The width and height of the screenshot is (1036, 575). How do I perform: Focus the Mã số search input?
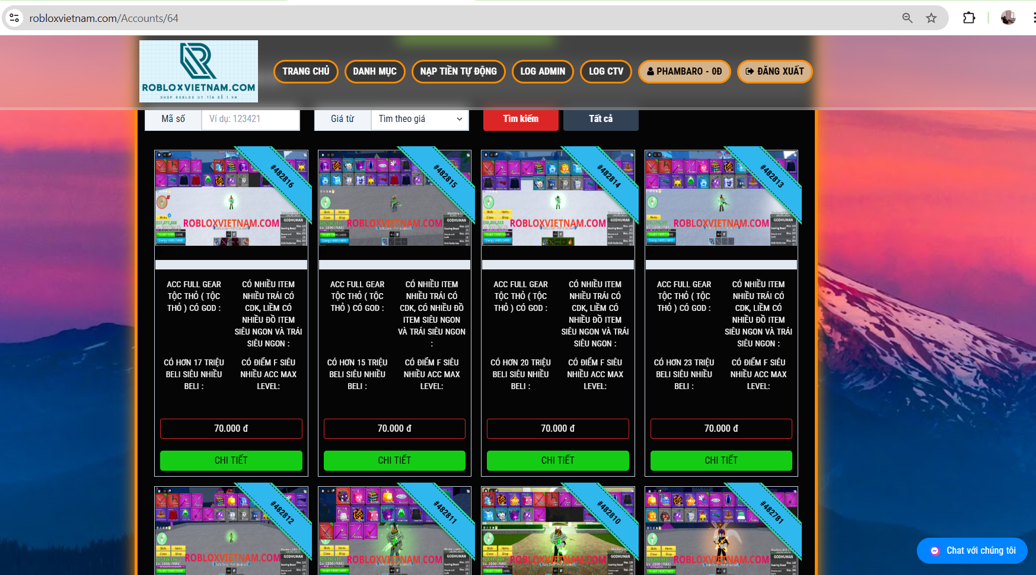click(x=250, y=119)
